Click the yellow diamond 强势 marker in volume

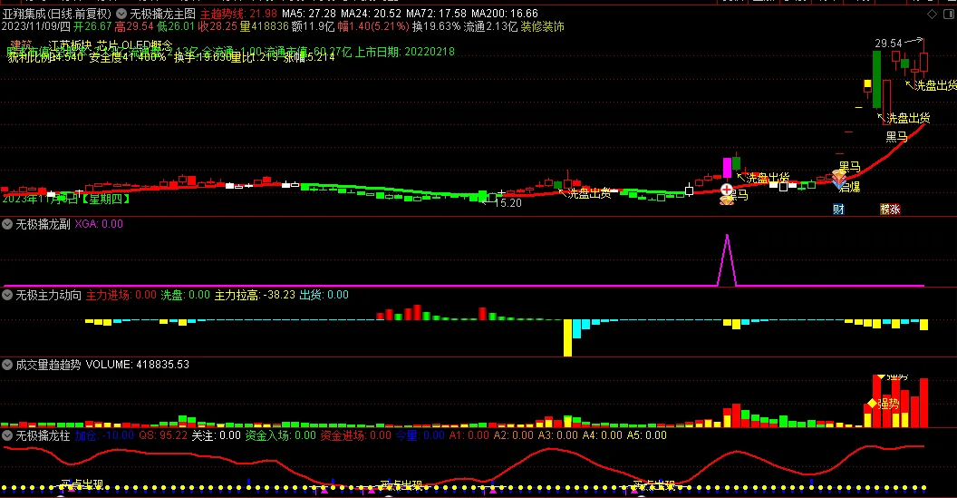click(x=872, y=403)
